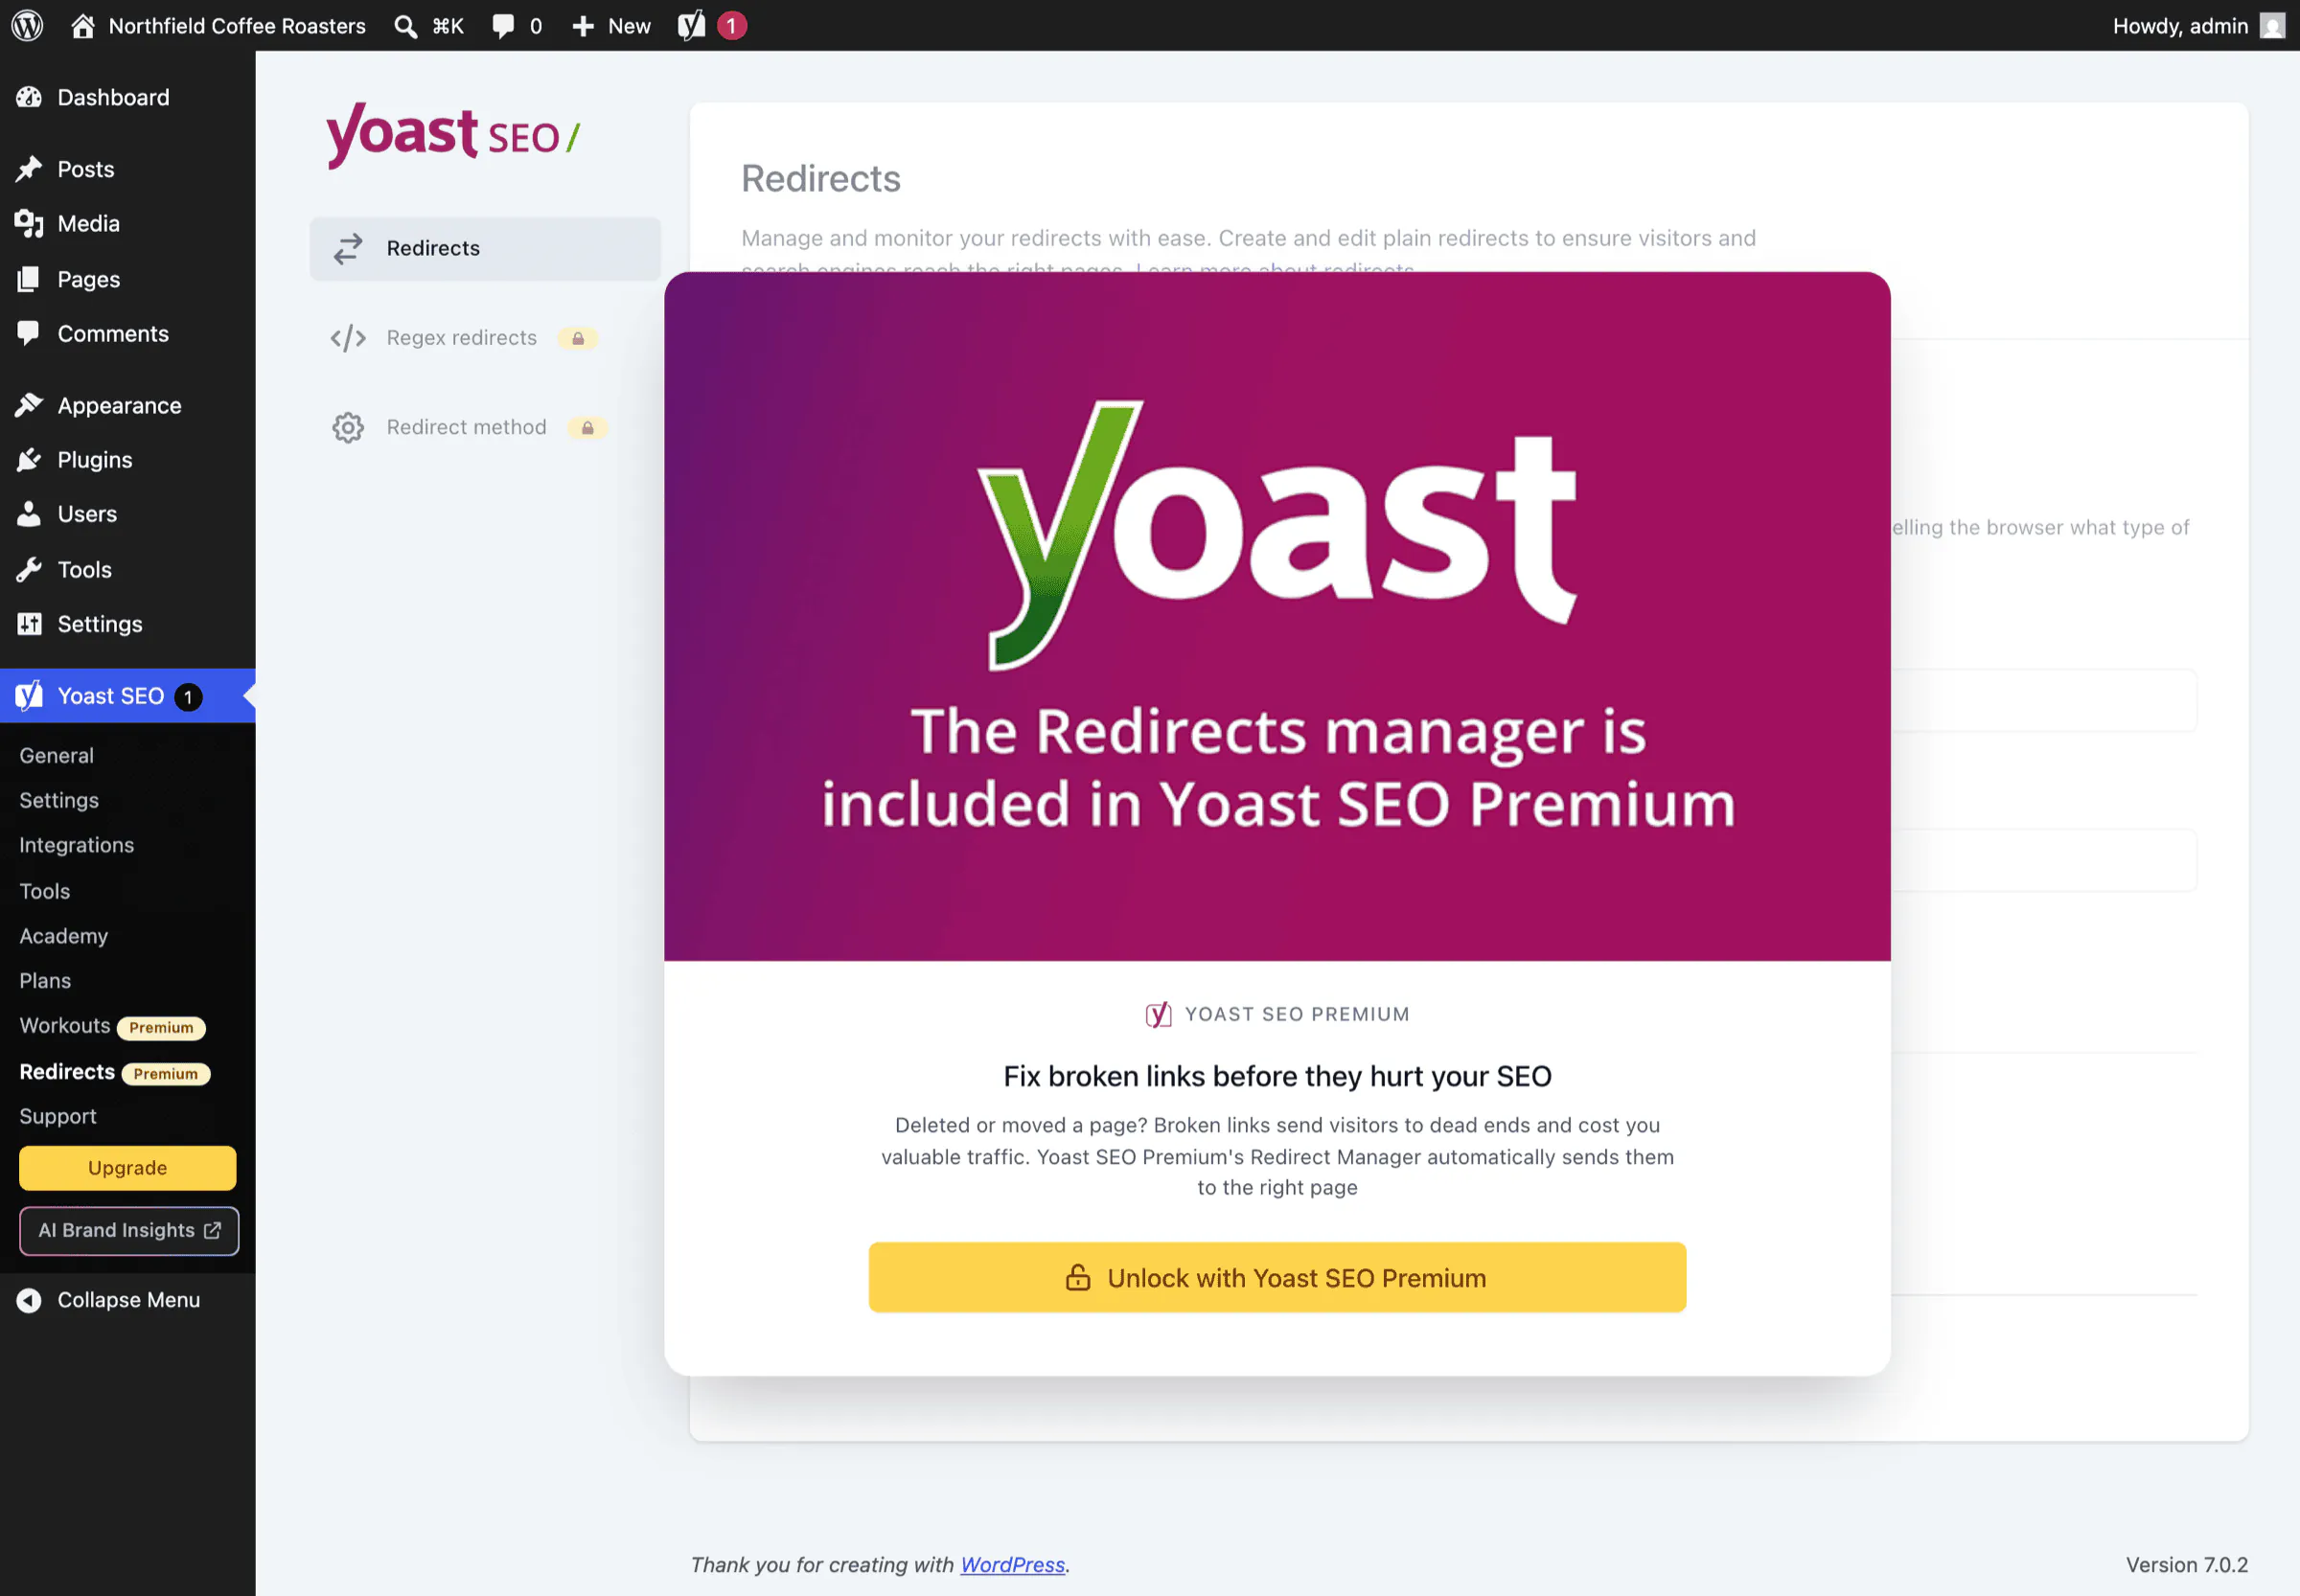The image size is (2300, 1596).
Task: Click the Tools wrench icon
Action: pyautogui.click(x=29, y=569)
